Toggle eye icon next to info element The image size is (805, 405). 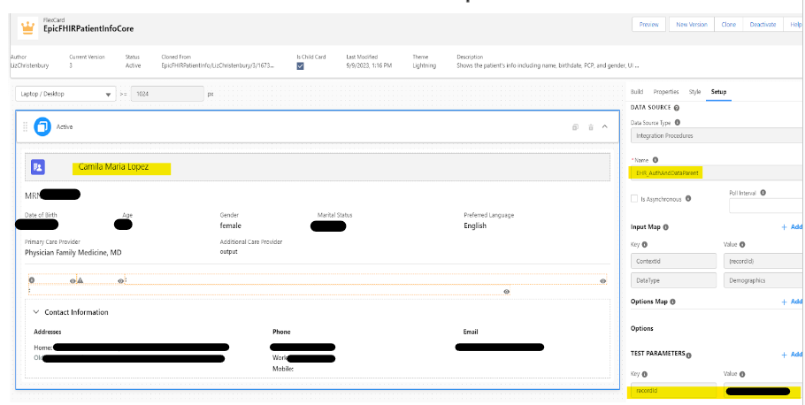click(x=73, y=281)
